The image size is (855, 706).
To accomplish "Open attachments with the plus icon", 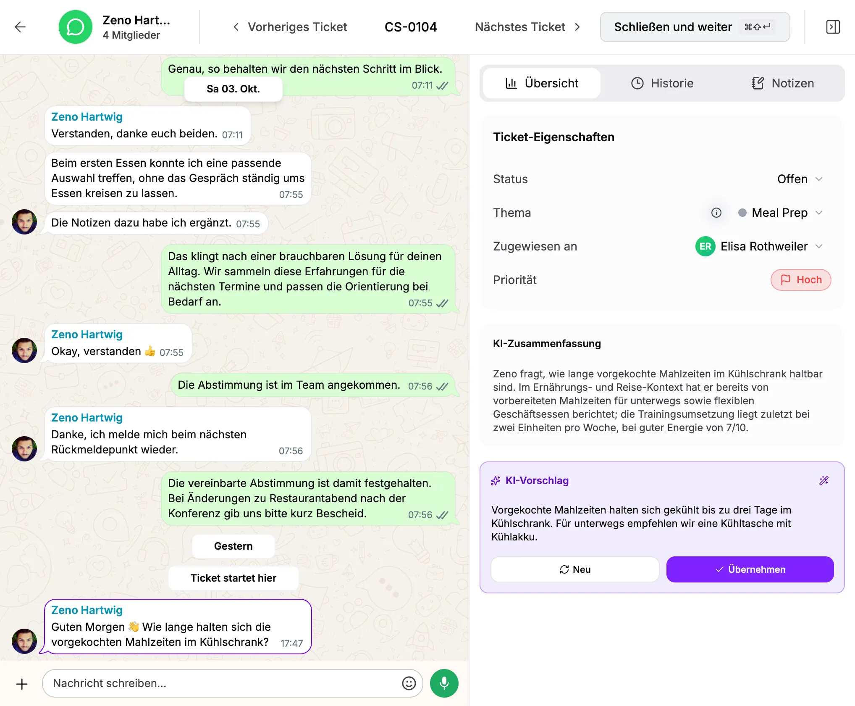I will point(22,684).
